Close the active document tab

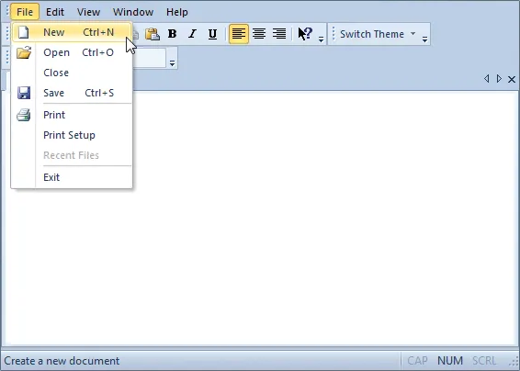click(512, 79)
